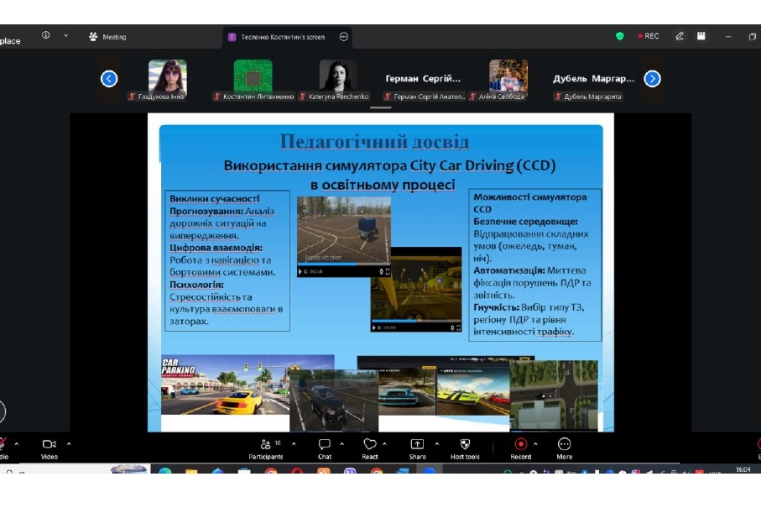Select Герман Сергій participant tile

(x=423, y=80)
